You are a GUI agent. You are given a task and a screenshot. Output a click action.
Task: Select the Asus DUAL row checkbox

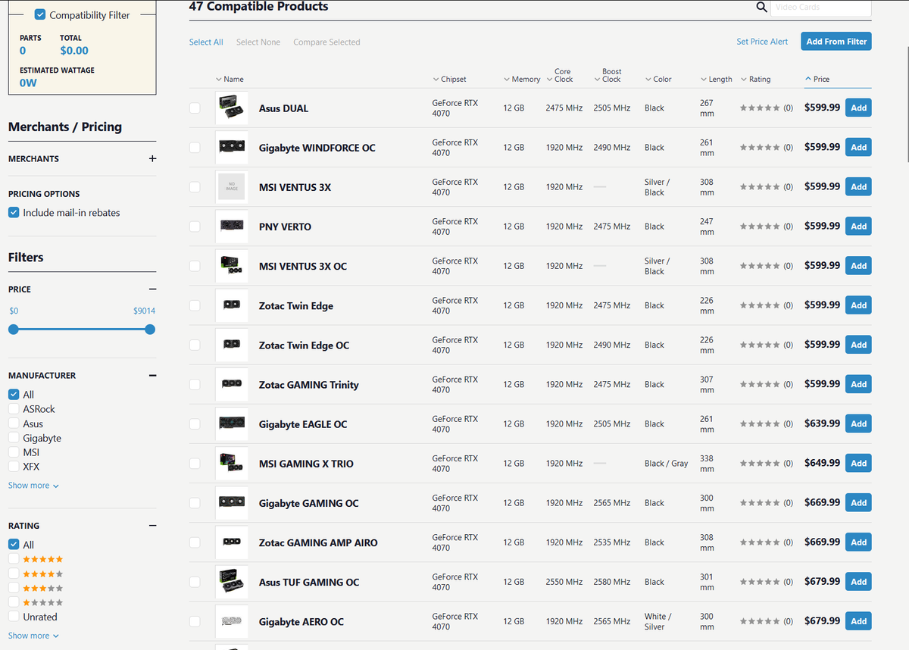pos(195,108)
